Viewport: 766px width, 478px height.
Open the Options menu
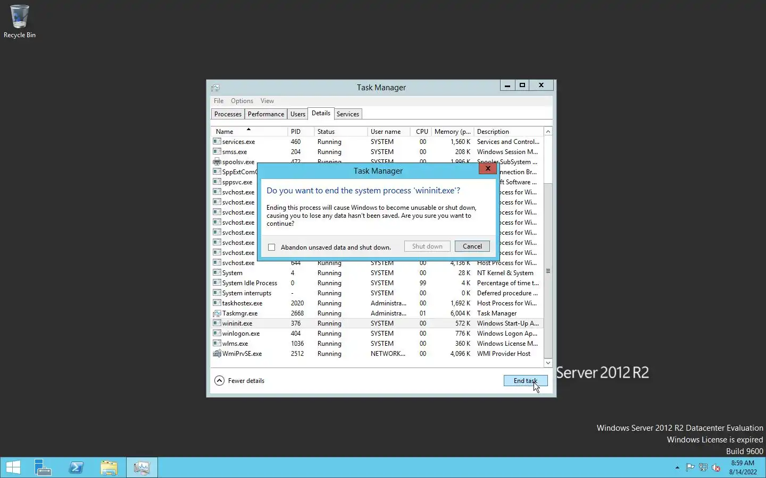pyautogui.click(x=242, y=101)
